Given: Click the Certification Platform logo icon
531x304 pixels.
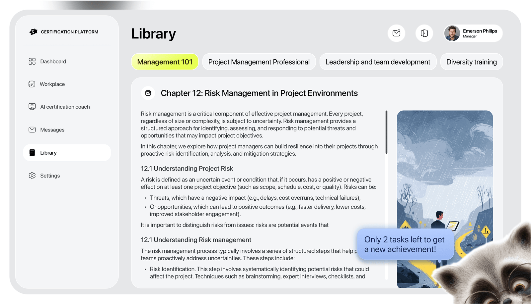Looking at the screenshot, I should tap(33, 32).
